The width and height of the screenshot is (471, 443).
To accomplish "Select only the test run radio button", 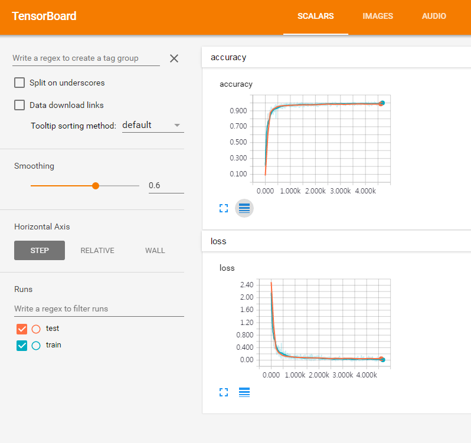I will pyautogui.click(x=36, y=329).
